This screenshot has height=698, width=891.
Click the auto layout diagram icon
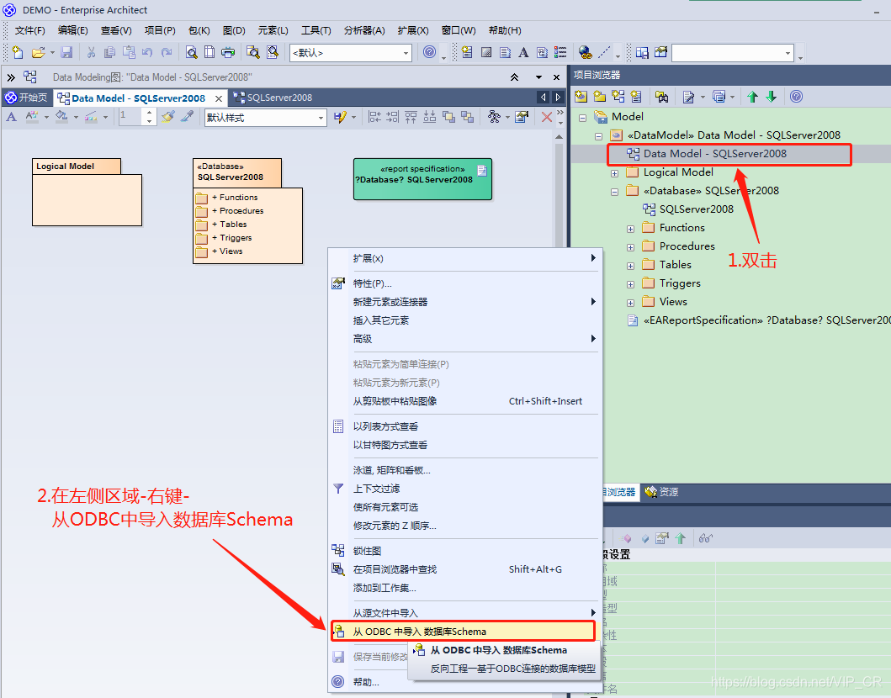click(494, 117)
